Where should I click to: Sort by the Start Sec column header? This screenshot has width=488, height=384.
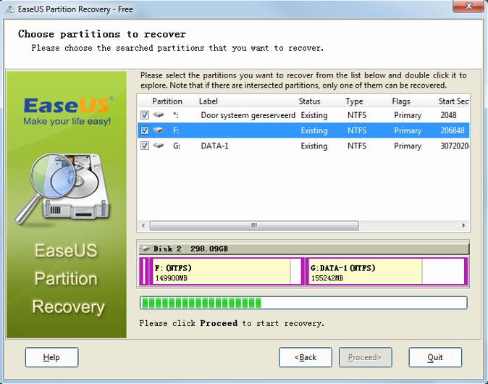(453, 101)
